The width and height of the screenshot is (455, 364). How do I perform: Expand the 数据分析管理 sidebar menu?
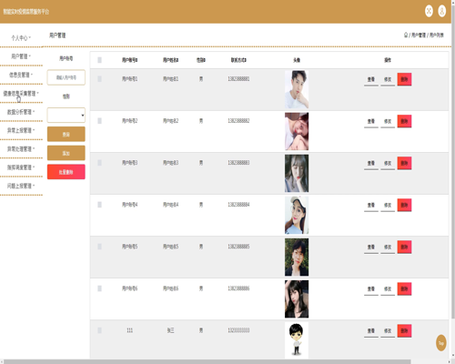click(x=21, y=112)
